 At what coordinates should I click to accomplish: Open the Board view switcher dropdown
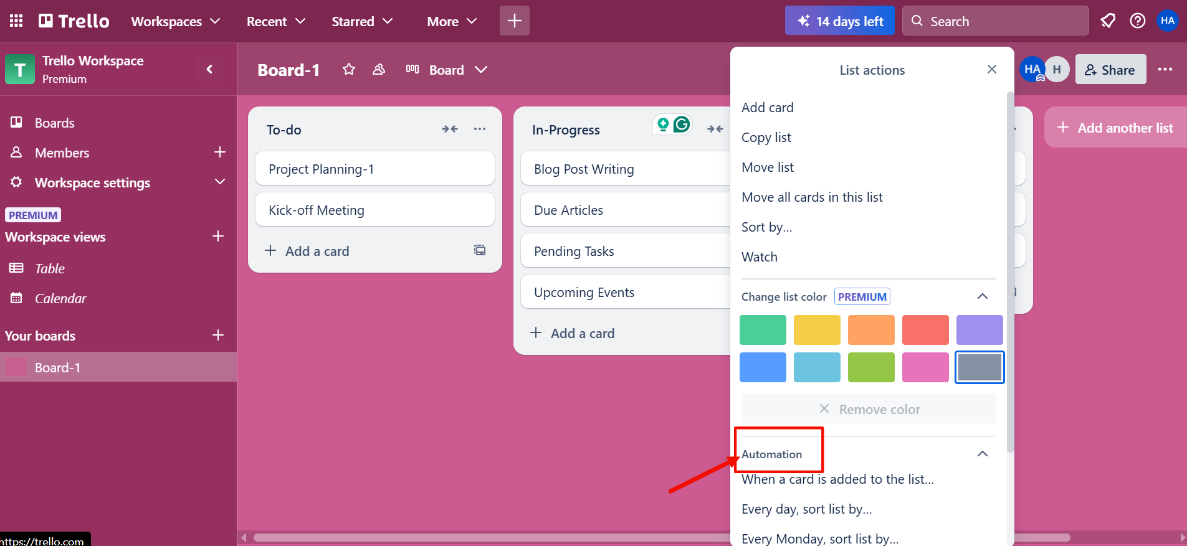pos(446,69)
